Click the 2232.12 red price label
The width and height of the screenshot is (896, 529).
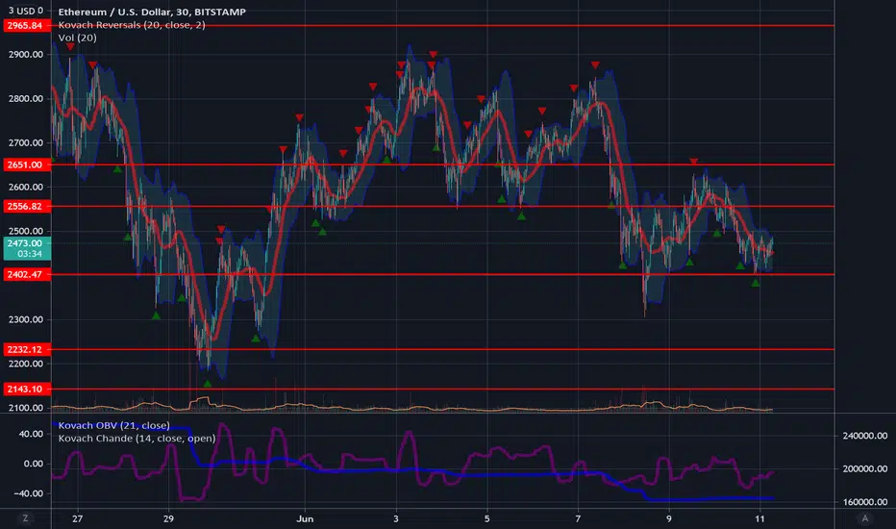27,349
